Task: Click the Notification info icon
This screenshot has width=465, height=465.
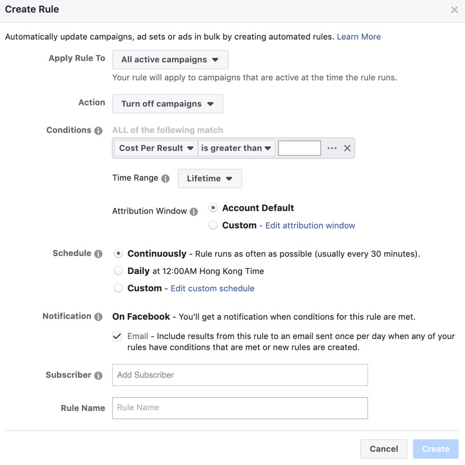Action: (x=99, y=317)
